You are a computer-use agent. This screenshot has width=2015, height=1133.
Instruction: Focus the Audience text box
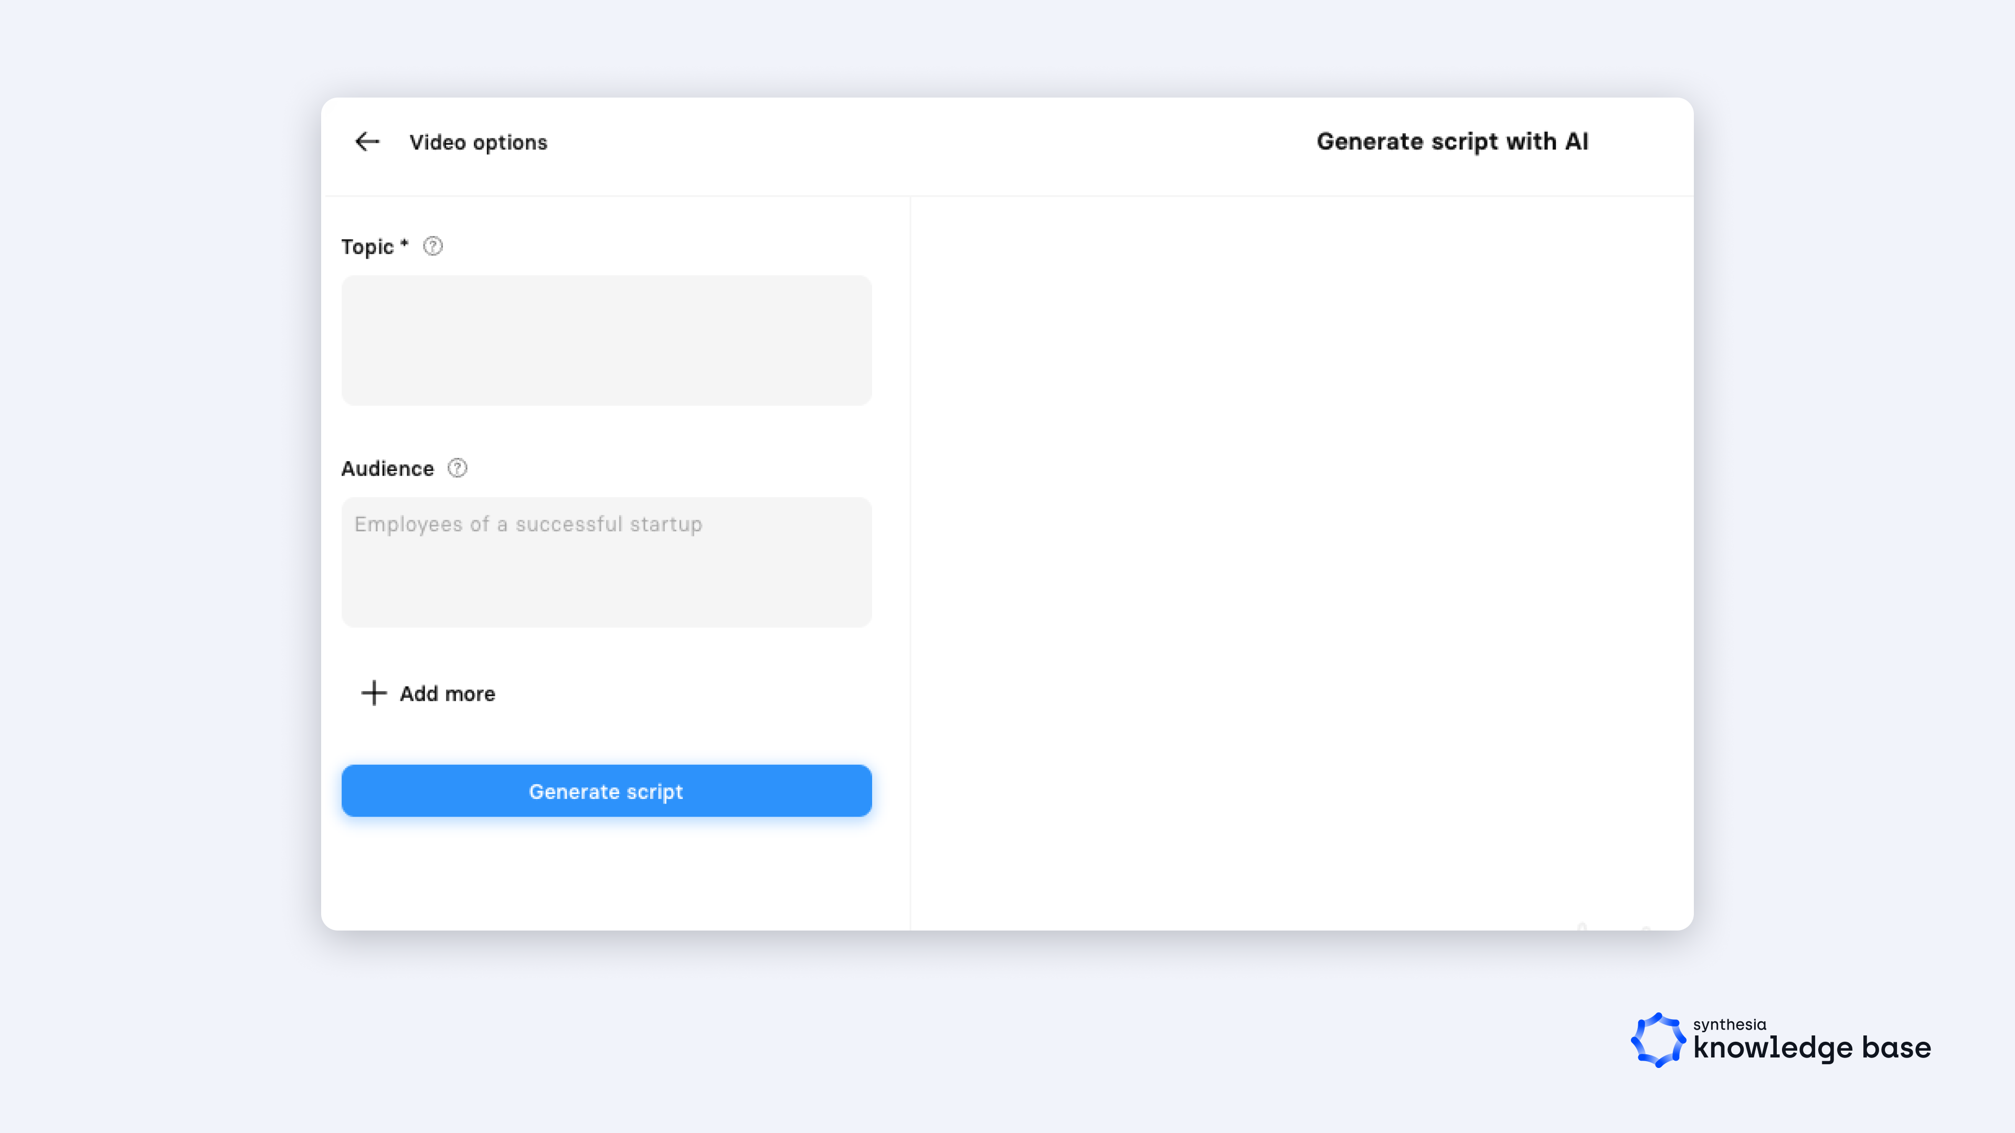(606, 579)
